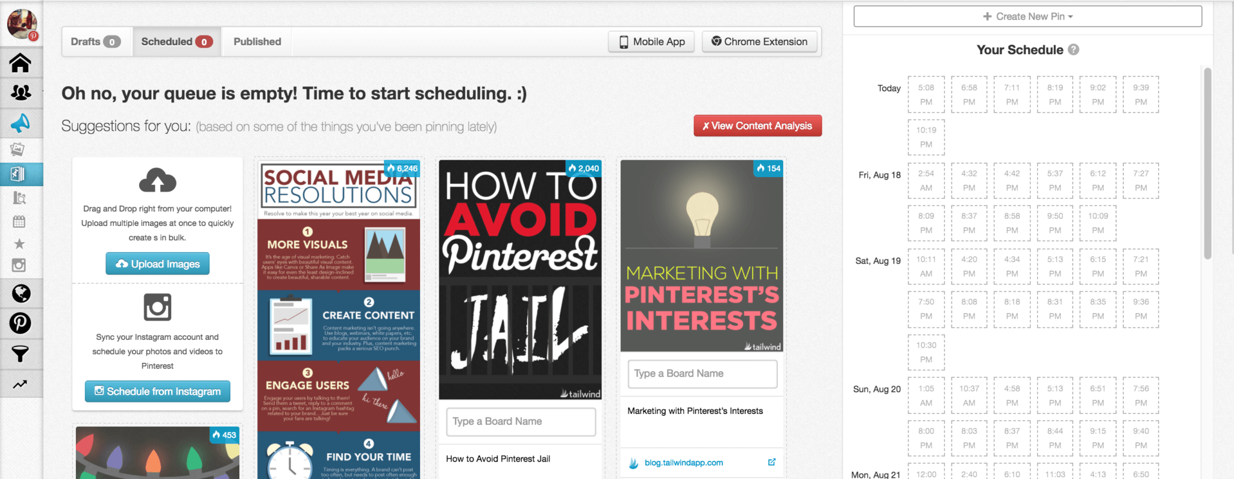Select Today's 10:19 PM time slot

926,137
